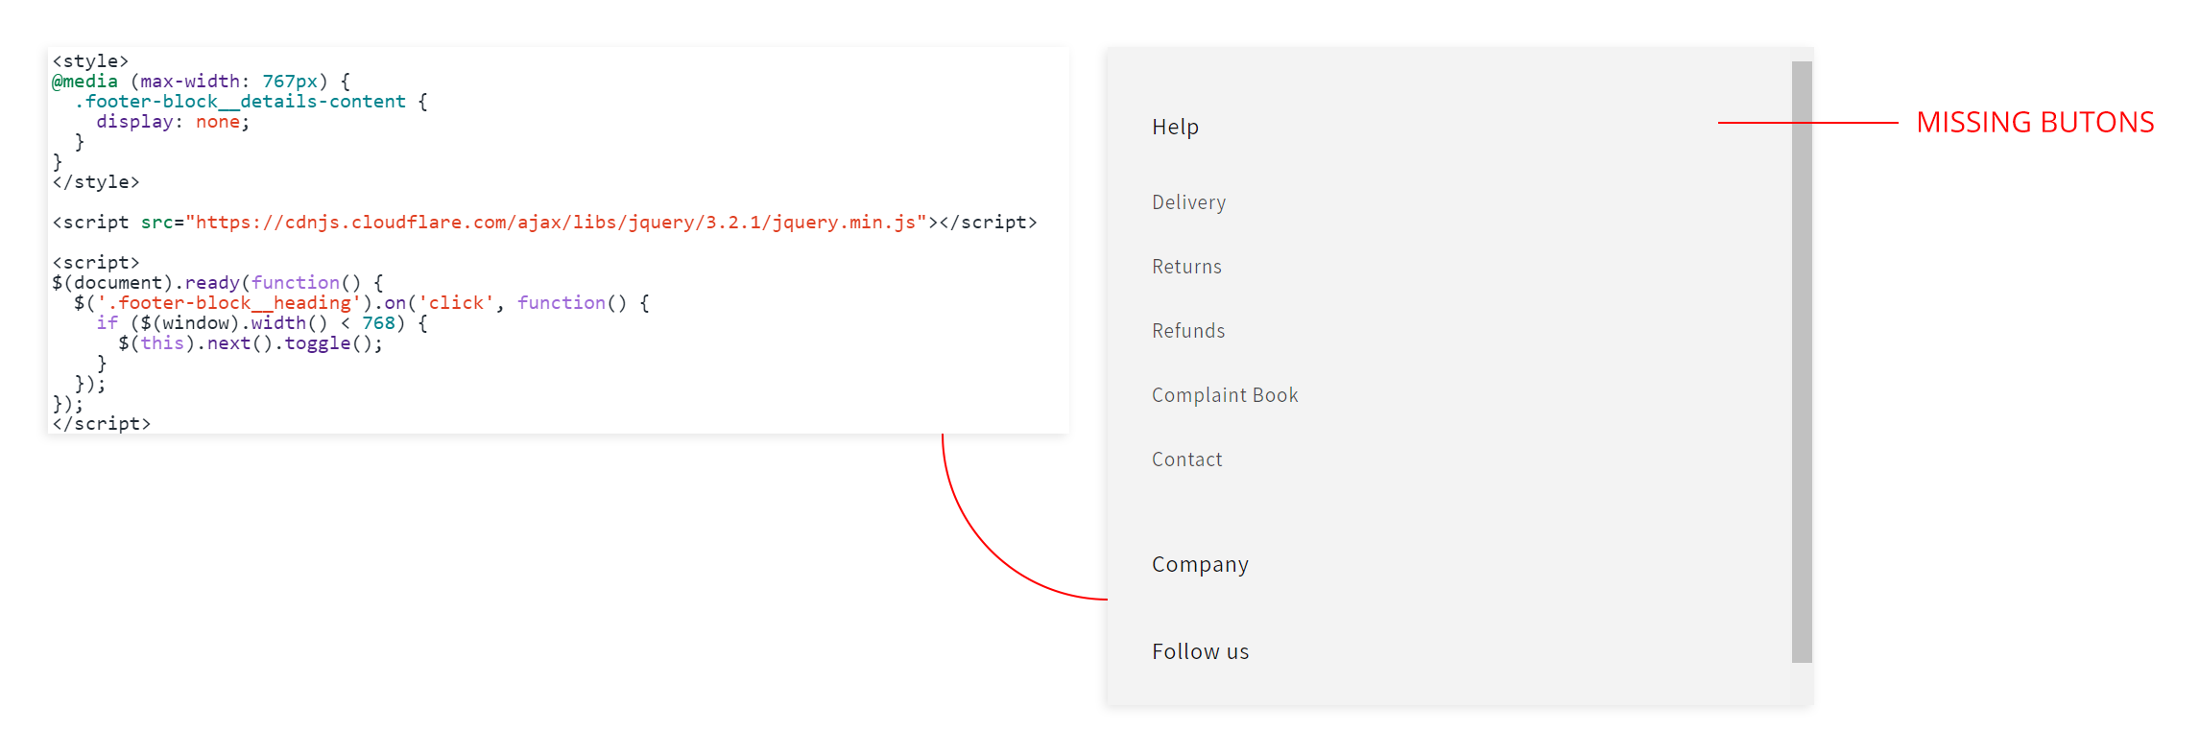Click the red MISSING BUTONS label
The image size is (2200, 754).
(x=2035, y=123)
